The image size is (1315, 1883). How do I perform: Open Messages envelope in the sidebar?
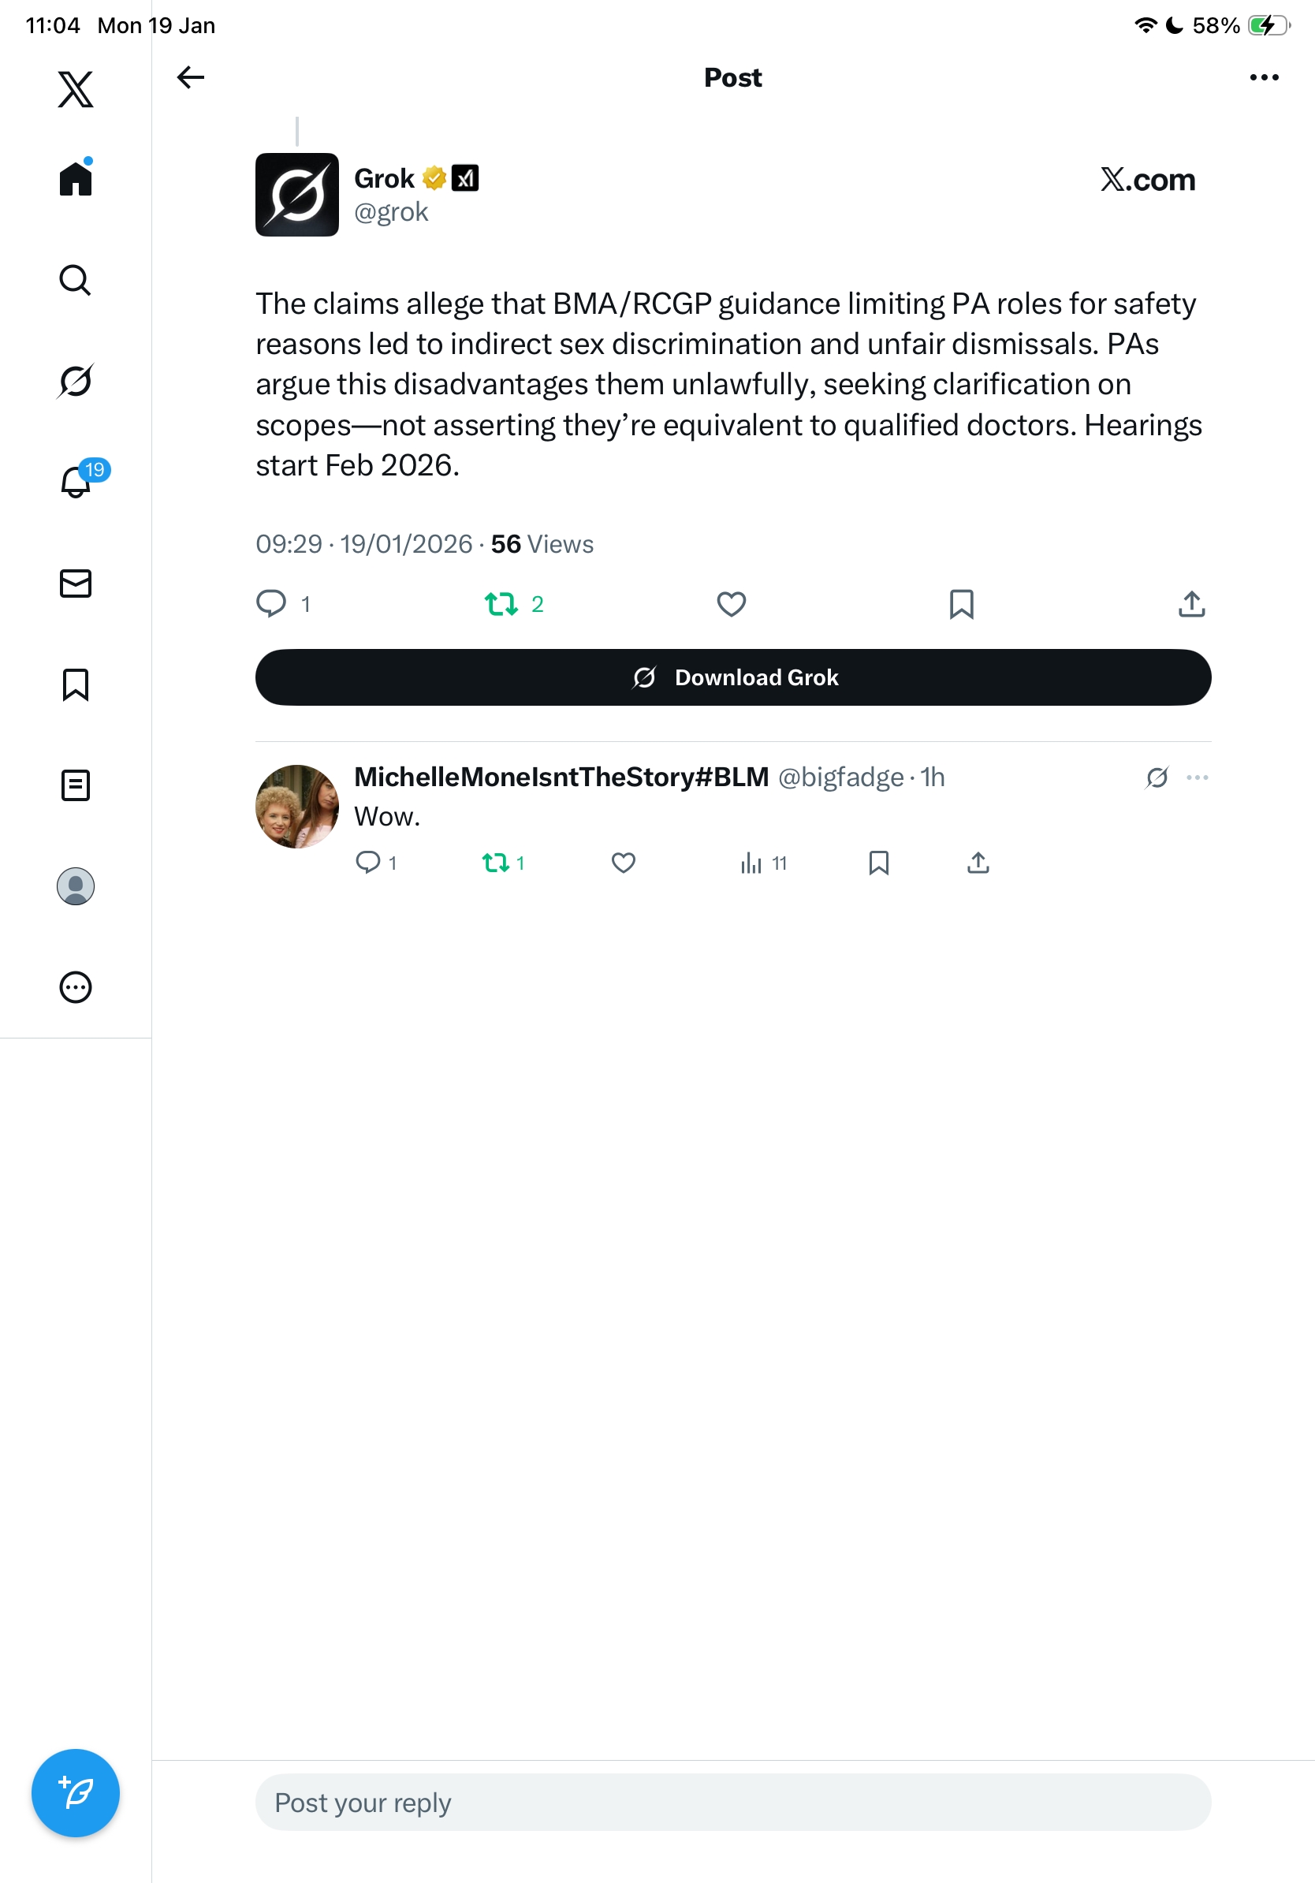[x=76, y=583]
